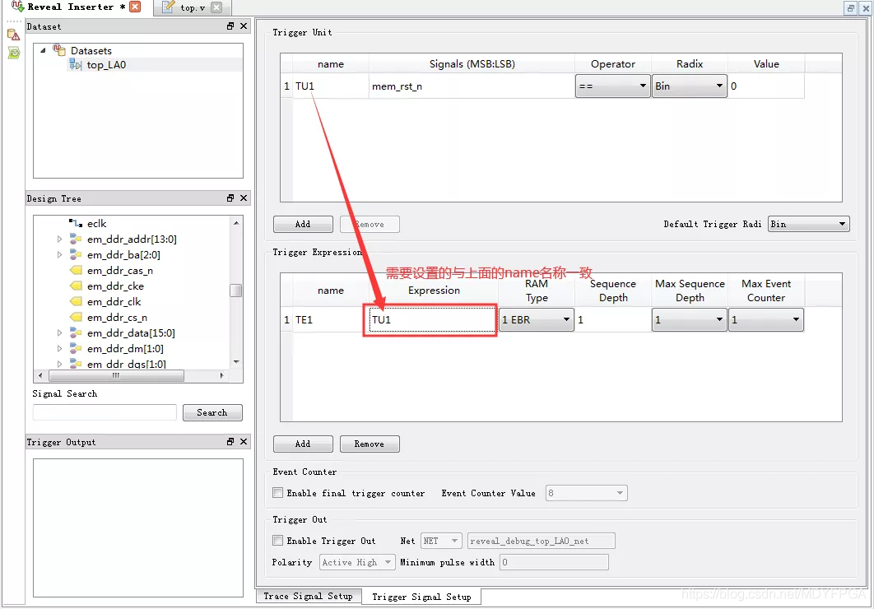
Task: Click the Design Tree vertical scrollbar thumb
Action: click(x=235, y=291)
